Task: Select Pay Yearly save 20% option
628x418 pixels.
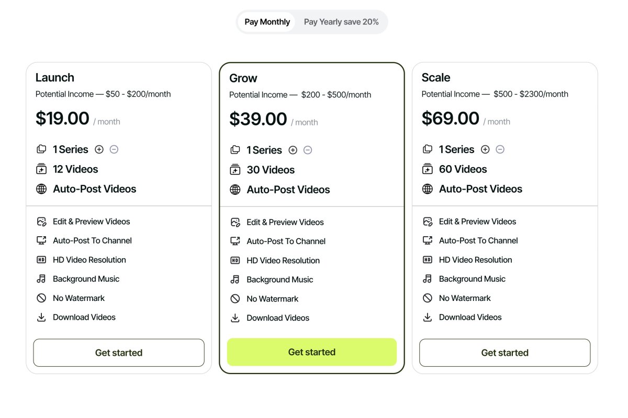Action: (x=341, y=22)
